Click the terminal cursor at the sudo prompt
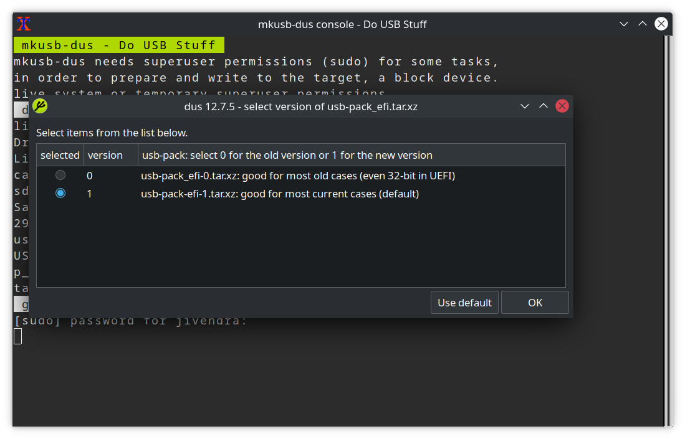The height and width of the screenshot is (439, 685). click(x=18, y=336)
